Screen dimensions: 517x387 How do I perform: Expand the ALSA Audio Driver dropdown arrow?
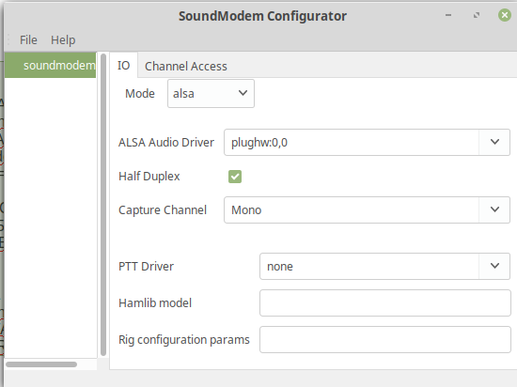494,142
